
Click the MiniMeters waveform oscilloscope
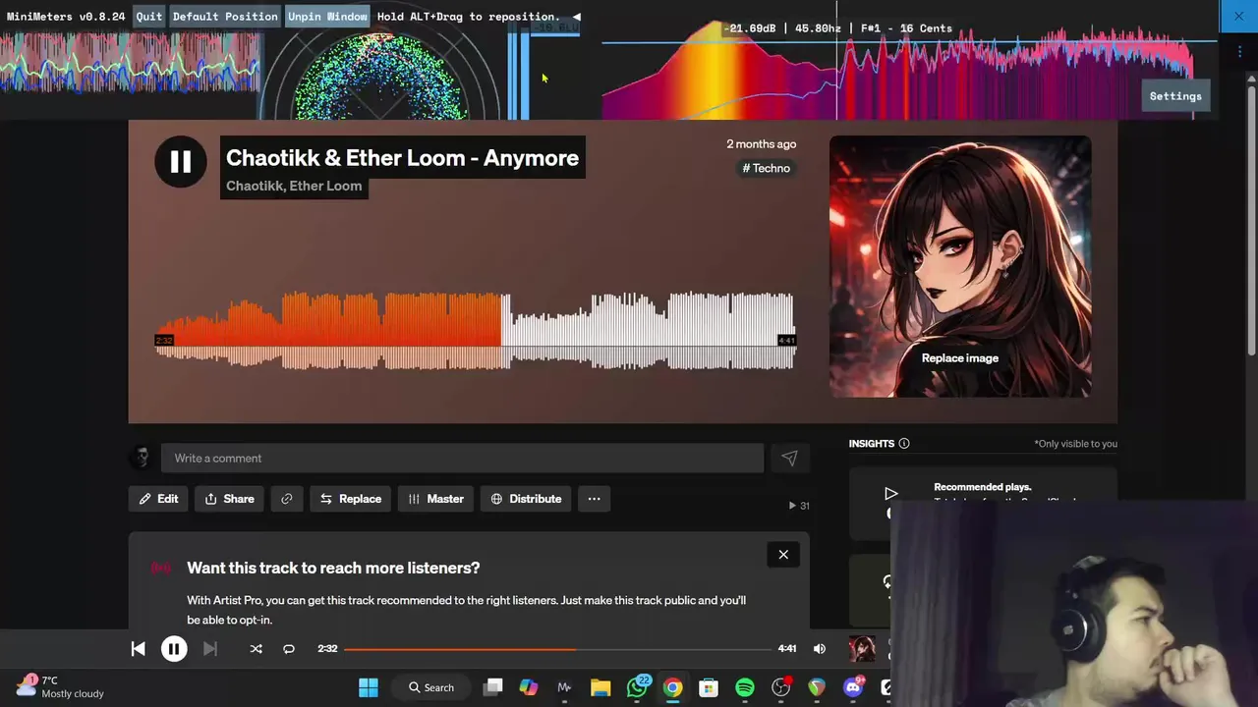point(130,63)
